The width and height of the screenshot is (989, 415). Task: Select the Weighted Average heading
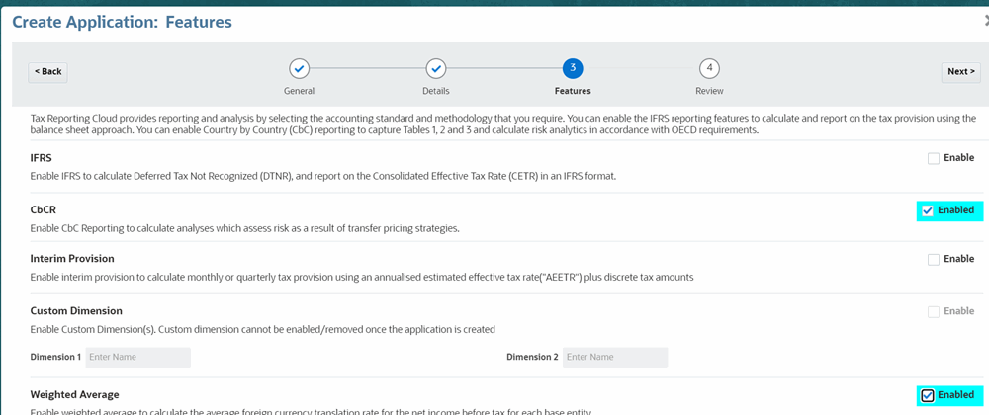pos(74,395)
